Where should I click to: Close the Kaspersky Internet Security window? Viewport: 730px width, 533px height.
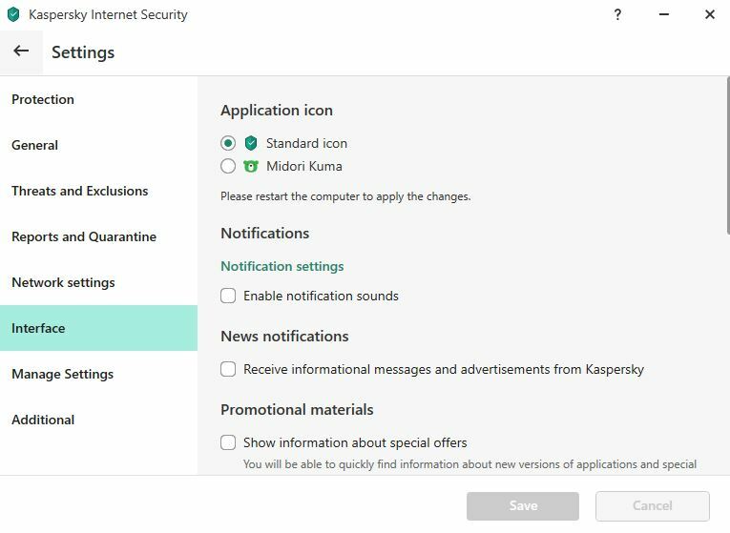tap(710, 14)
